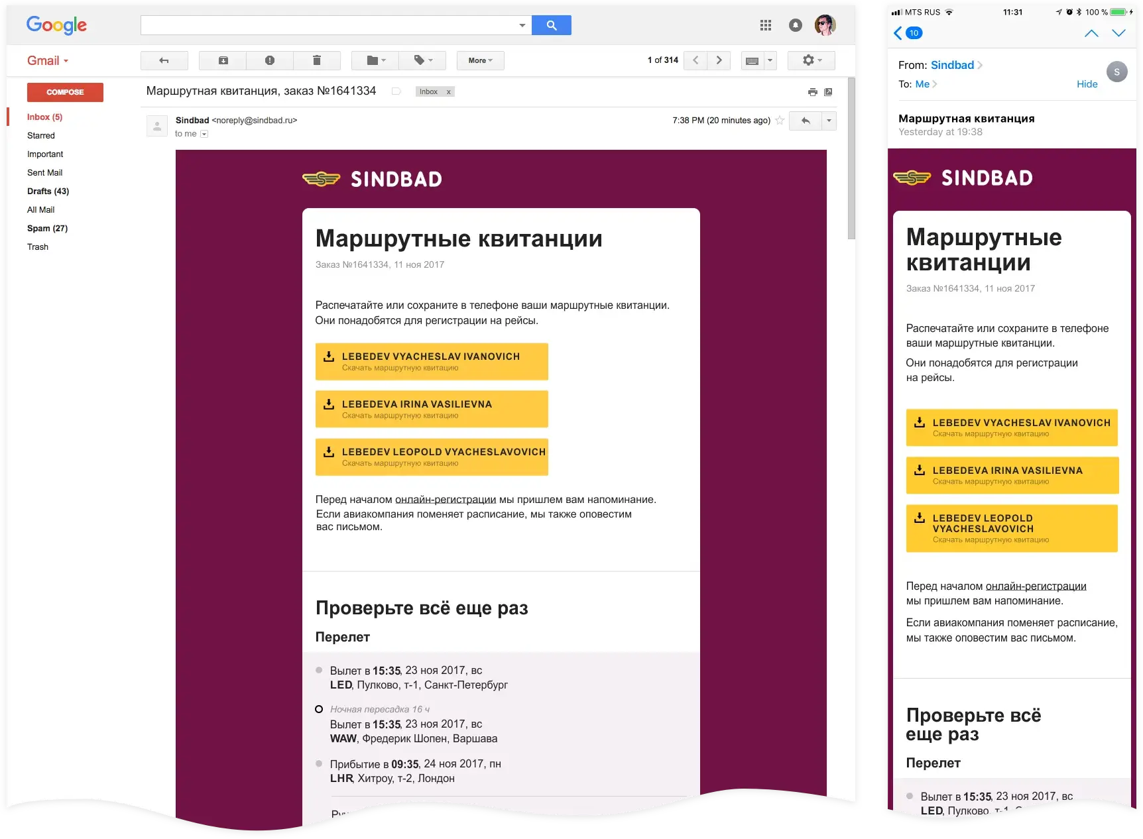Open the All Mail folder

click(x=41, y=209)
